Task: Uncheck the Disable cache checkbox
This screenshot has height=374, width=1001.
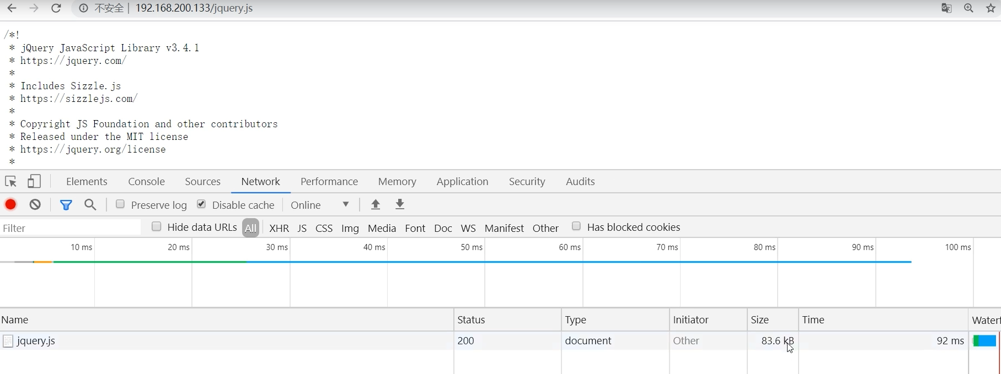Action: tap(201, 204)
